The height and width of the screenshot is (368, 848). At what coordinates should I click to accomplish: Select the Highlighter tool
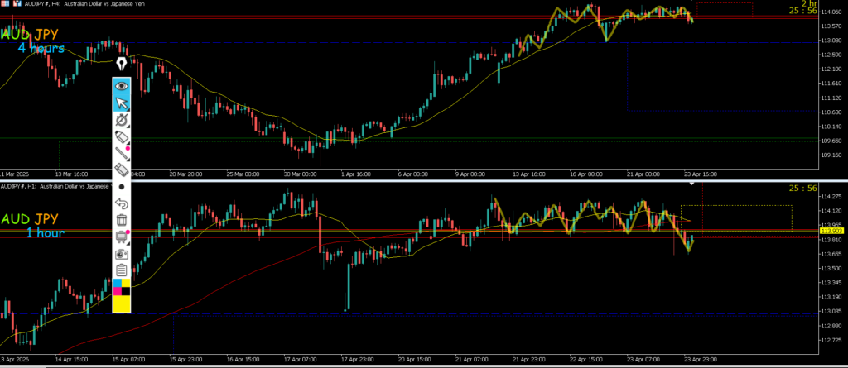pos(122,136)
